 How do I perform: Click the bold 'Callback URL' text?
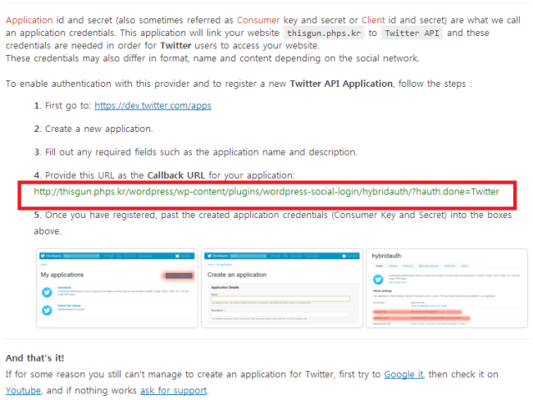[176, 175]
